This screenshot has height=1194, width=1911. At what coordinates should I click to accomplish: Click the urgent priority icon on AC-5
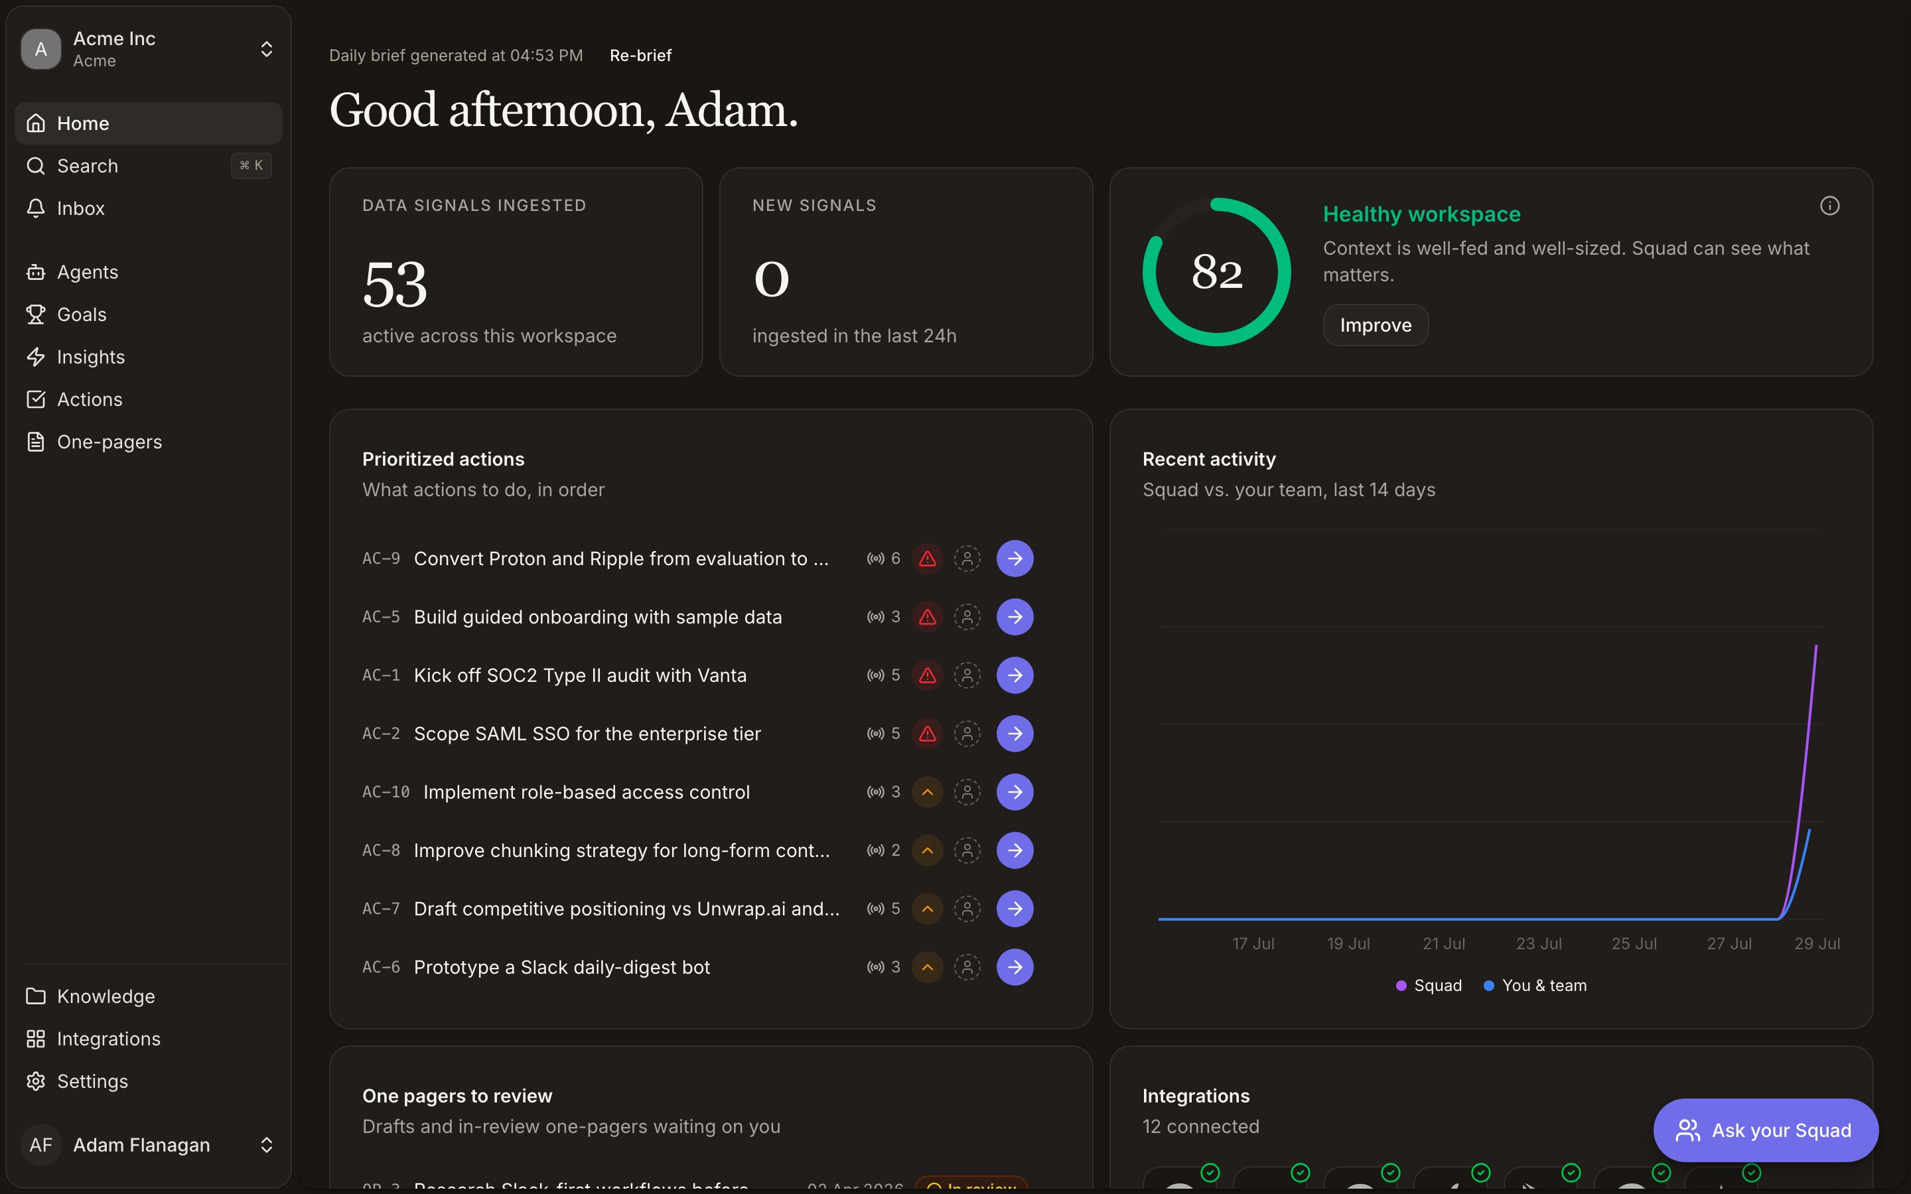coord(928,617)
